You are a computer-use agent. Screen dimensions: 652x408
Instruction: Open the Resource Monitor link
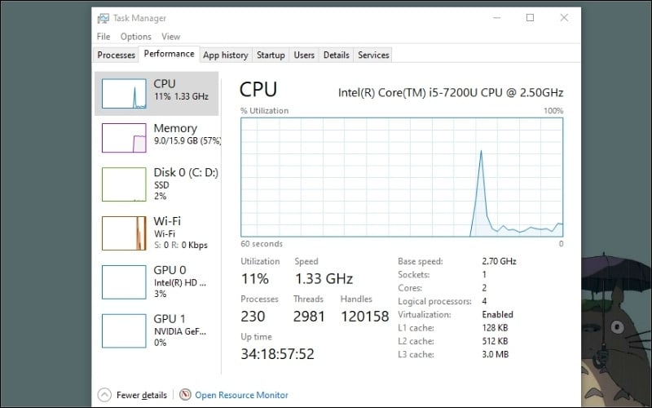[x=241, y=395]
